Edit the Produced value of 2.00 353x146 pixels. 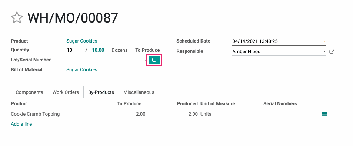point(193,114)
